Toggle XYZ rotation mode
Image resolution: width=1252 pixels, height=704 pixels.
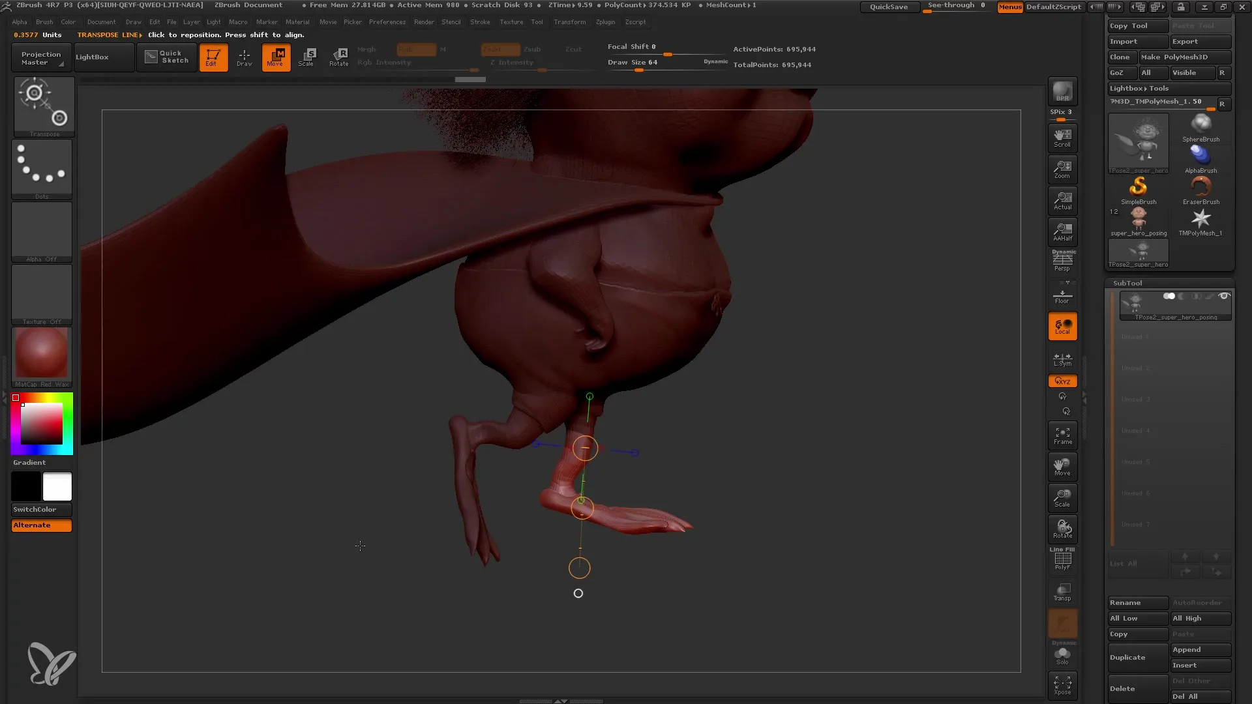(x=1062, y=381)
